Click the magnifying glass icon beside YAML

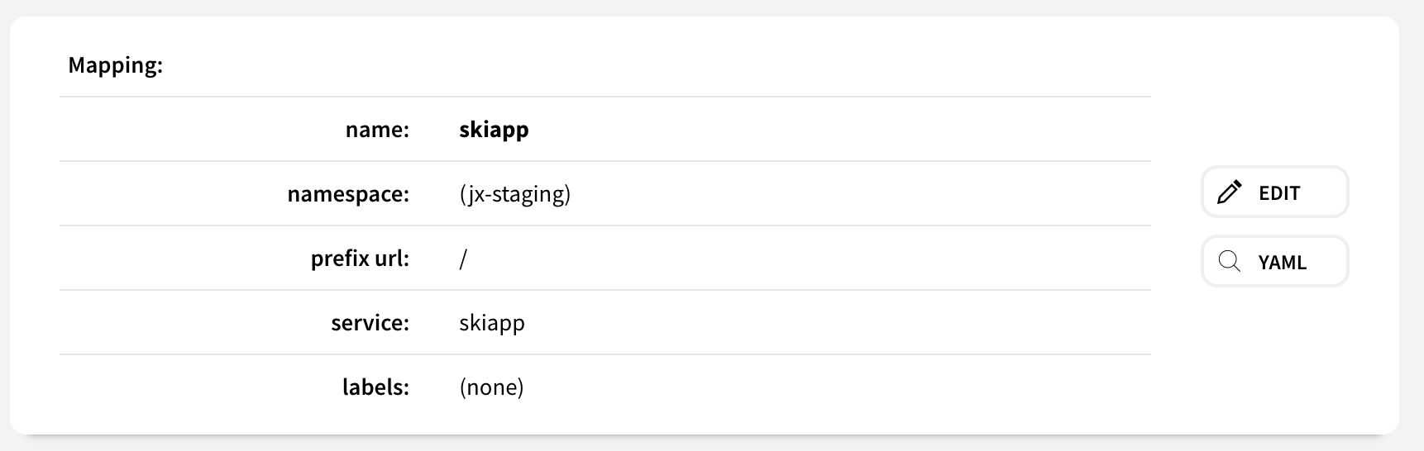coord(1230,262)
